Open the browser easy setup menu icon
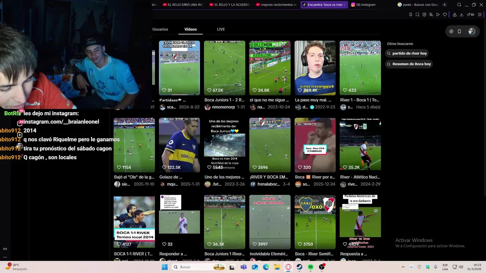The height and width of the screenshot is (273, 486). coord(480,15)
